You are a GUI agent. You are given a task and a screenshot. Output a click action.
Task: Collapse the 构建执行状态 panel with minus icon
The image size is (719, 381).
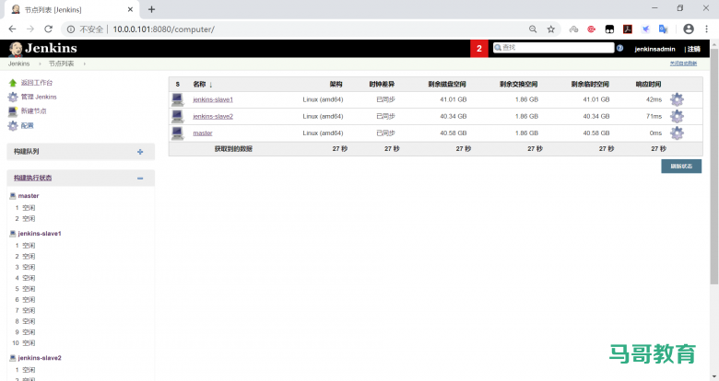[x=140, y=179]
